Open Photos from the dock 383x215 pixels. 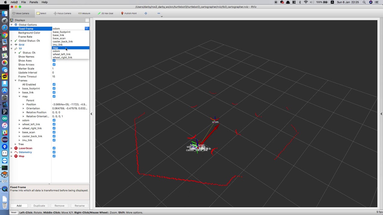(x=4, y=63)
